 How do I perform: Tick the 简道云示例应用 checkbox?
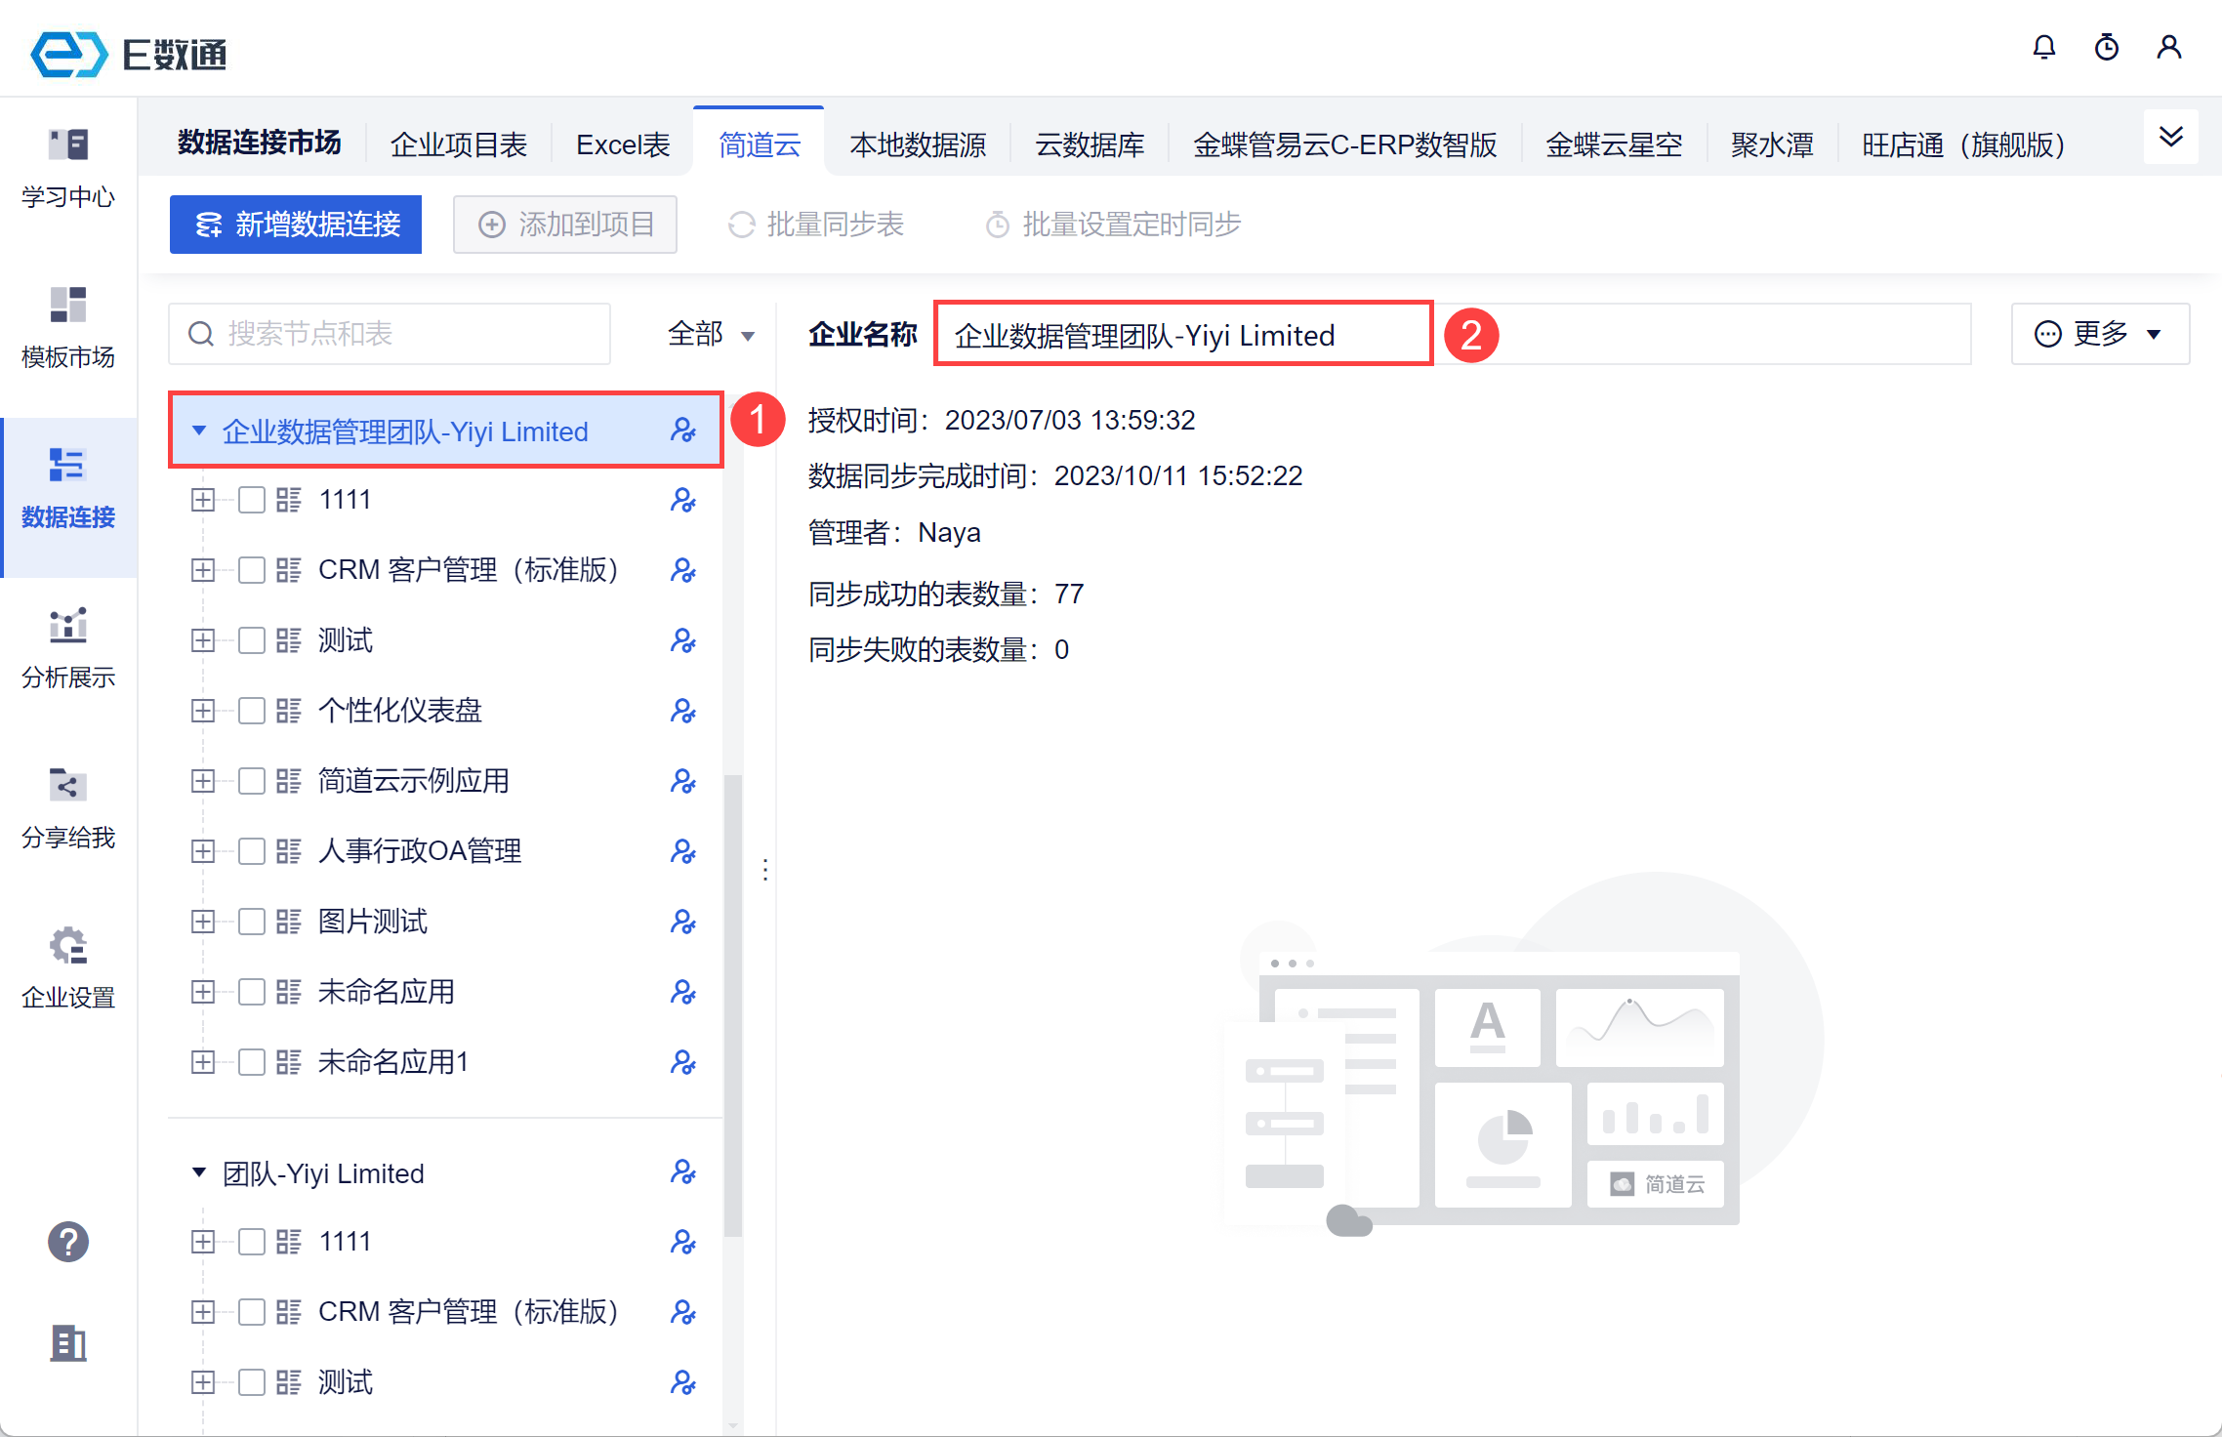click(252, 781)
